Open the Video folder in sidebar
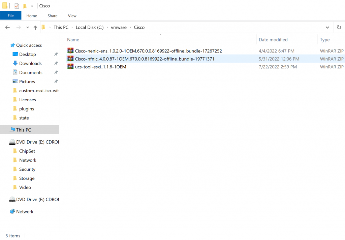This screenshot has width=345, height=240. [x=25, y=187]
